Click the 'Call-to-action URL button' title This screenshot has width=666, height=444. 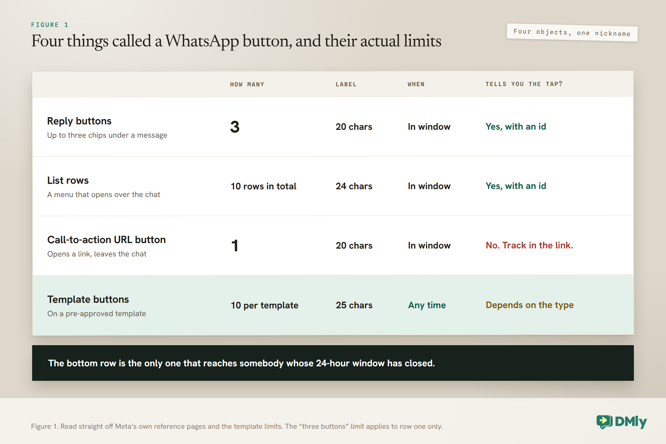tap(107, 240)
